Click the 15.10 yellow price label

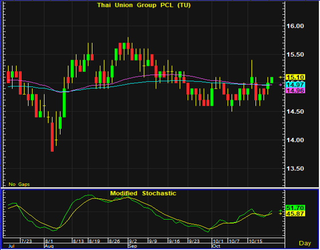point(295,77)
